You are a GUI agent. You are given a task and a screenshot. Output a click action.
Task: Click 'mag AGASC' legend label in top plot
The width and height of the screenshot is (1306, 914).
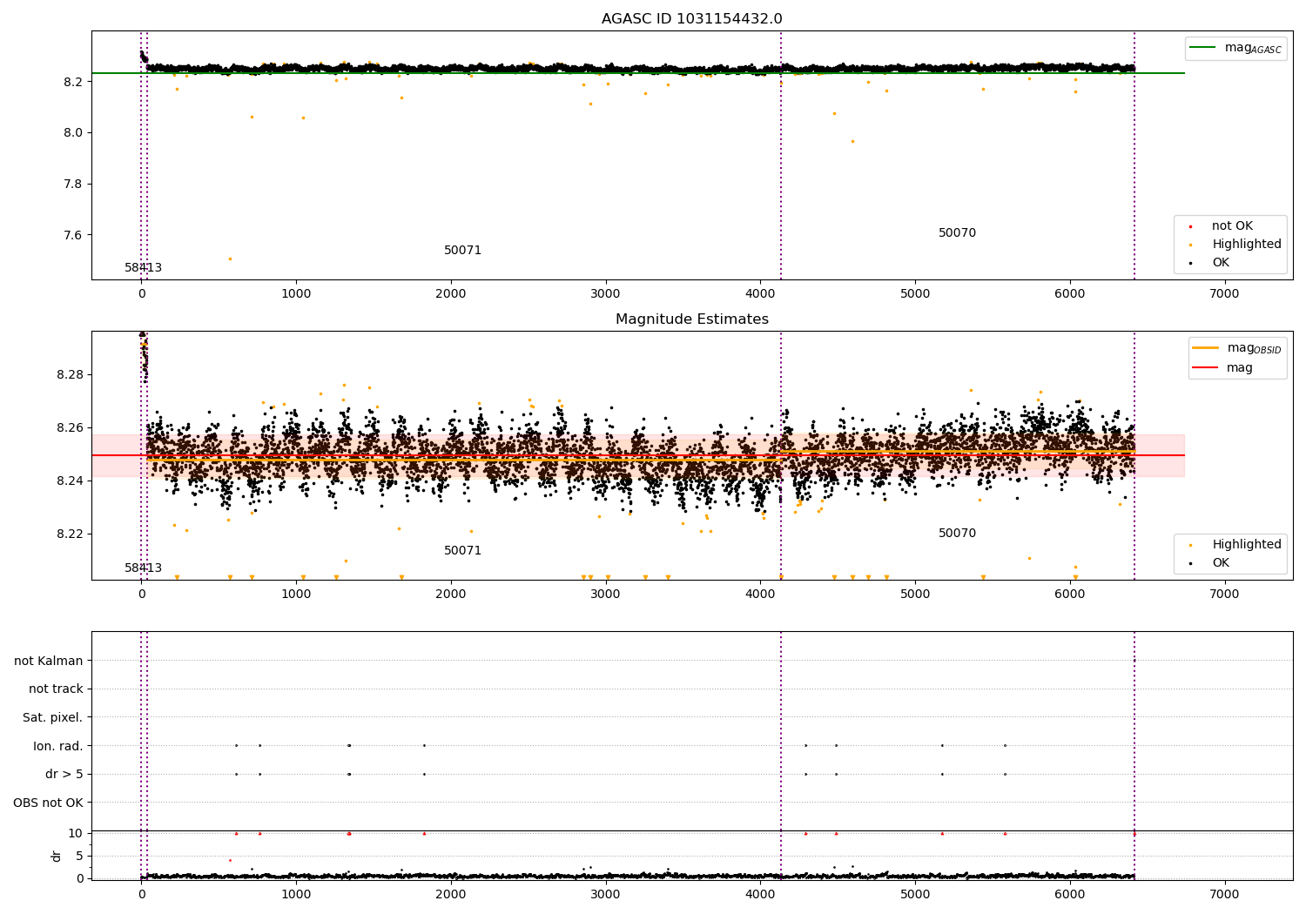click(1253, 48)
